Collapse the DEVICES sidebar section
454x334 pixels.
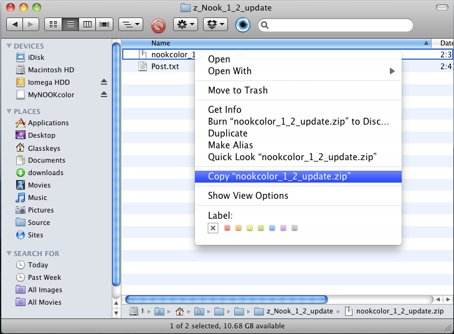coord(9,46)
